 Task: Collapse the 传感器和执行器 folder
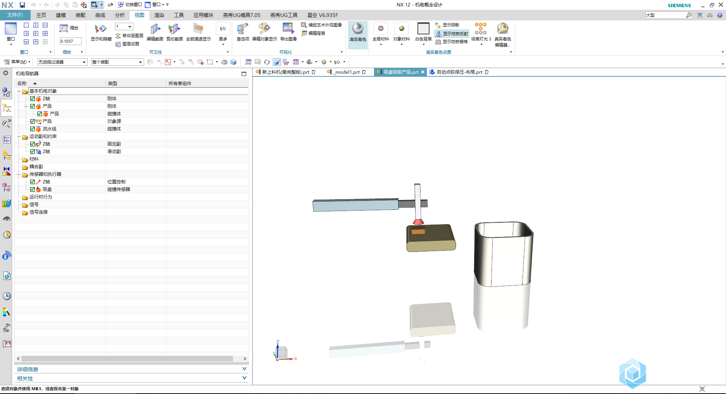point(19,174)
